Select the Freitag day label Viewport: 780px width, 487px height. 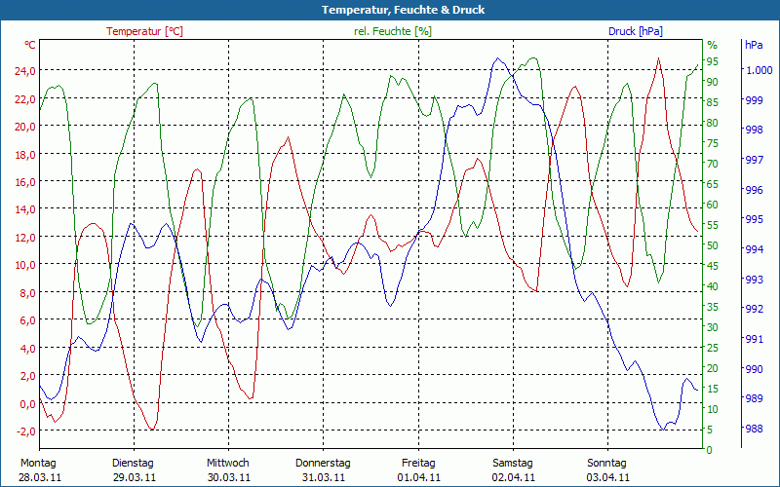[418, 463]
